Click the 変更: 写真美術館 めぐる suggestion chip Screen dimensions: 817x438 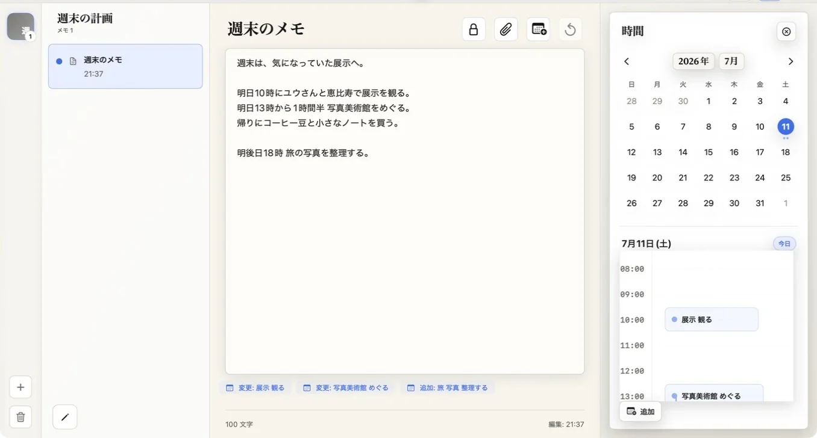[x=346, y=388]
